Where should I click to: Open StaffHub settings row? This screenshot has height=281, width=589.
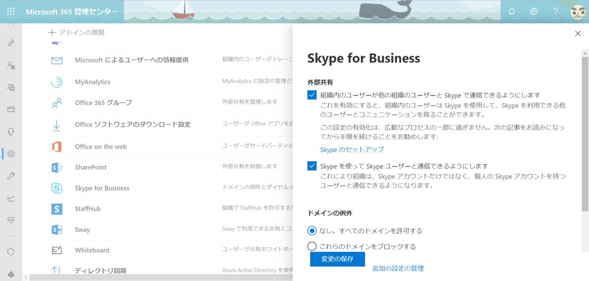tap(168, 209)
